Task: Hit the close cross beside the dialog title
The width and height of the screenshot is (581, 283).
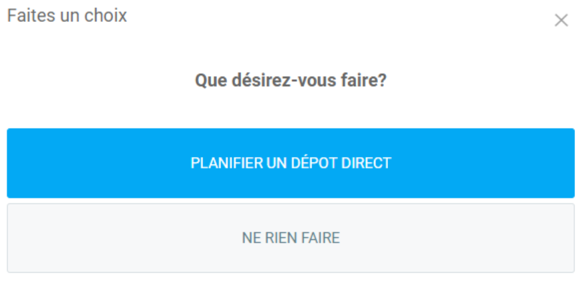Action: [x=561, y=21]
